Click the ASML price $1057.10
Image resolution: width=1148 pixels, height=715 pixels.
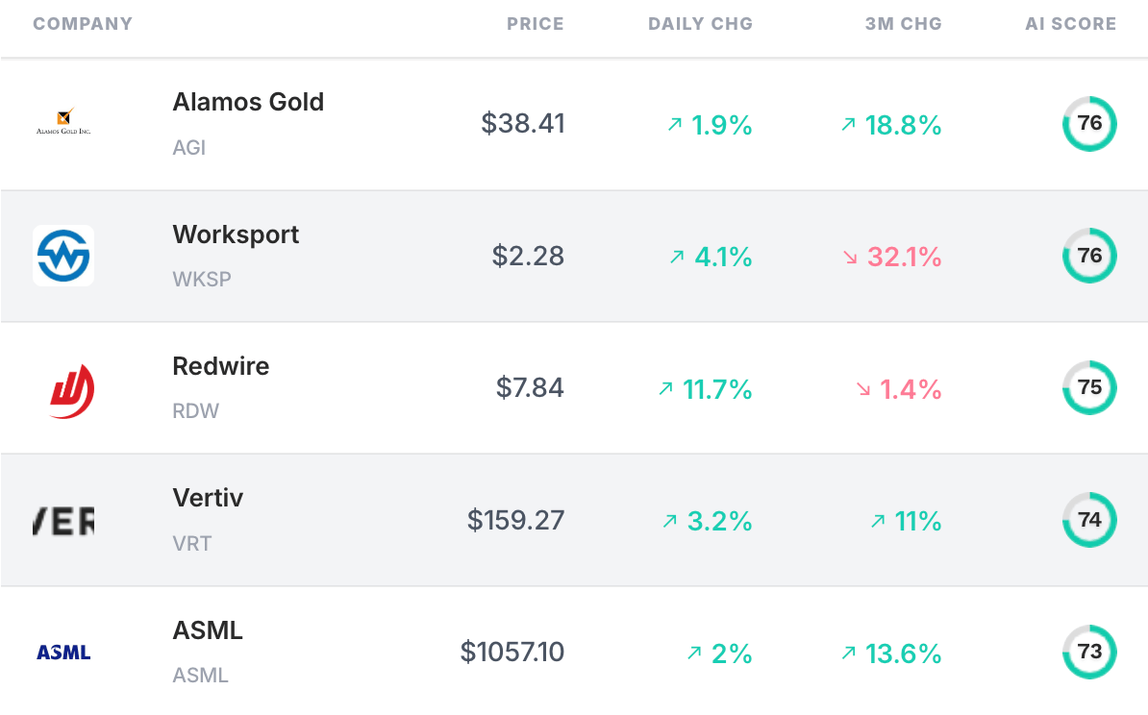(x=512, y=653)
